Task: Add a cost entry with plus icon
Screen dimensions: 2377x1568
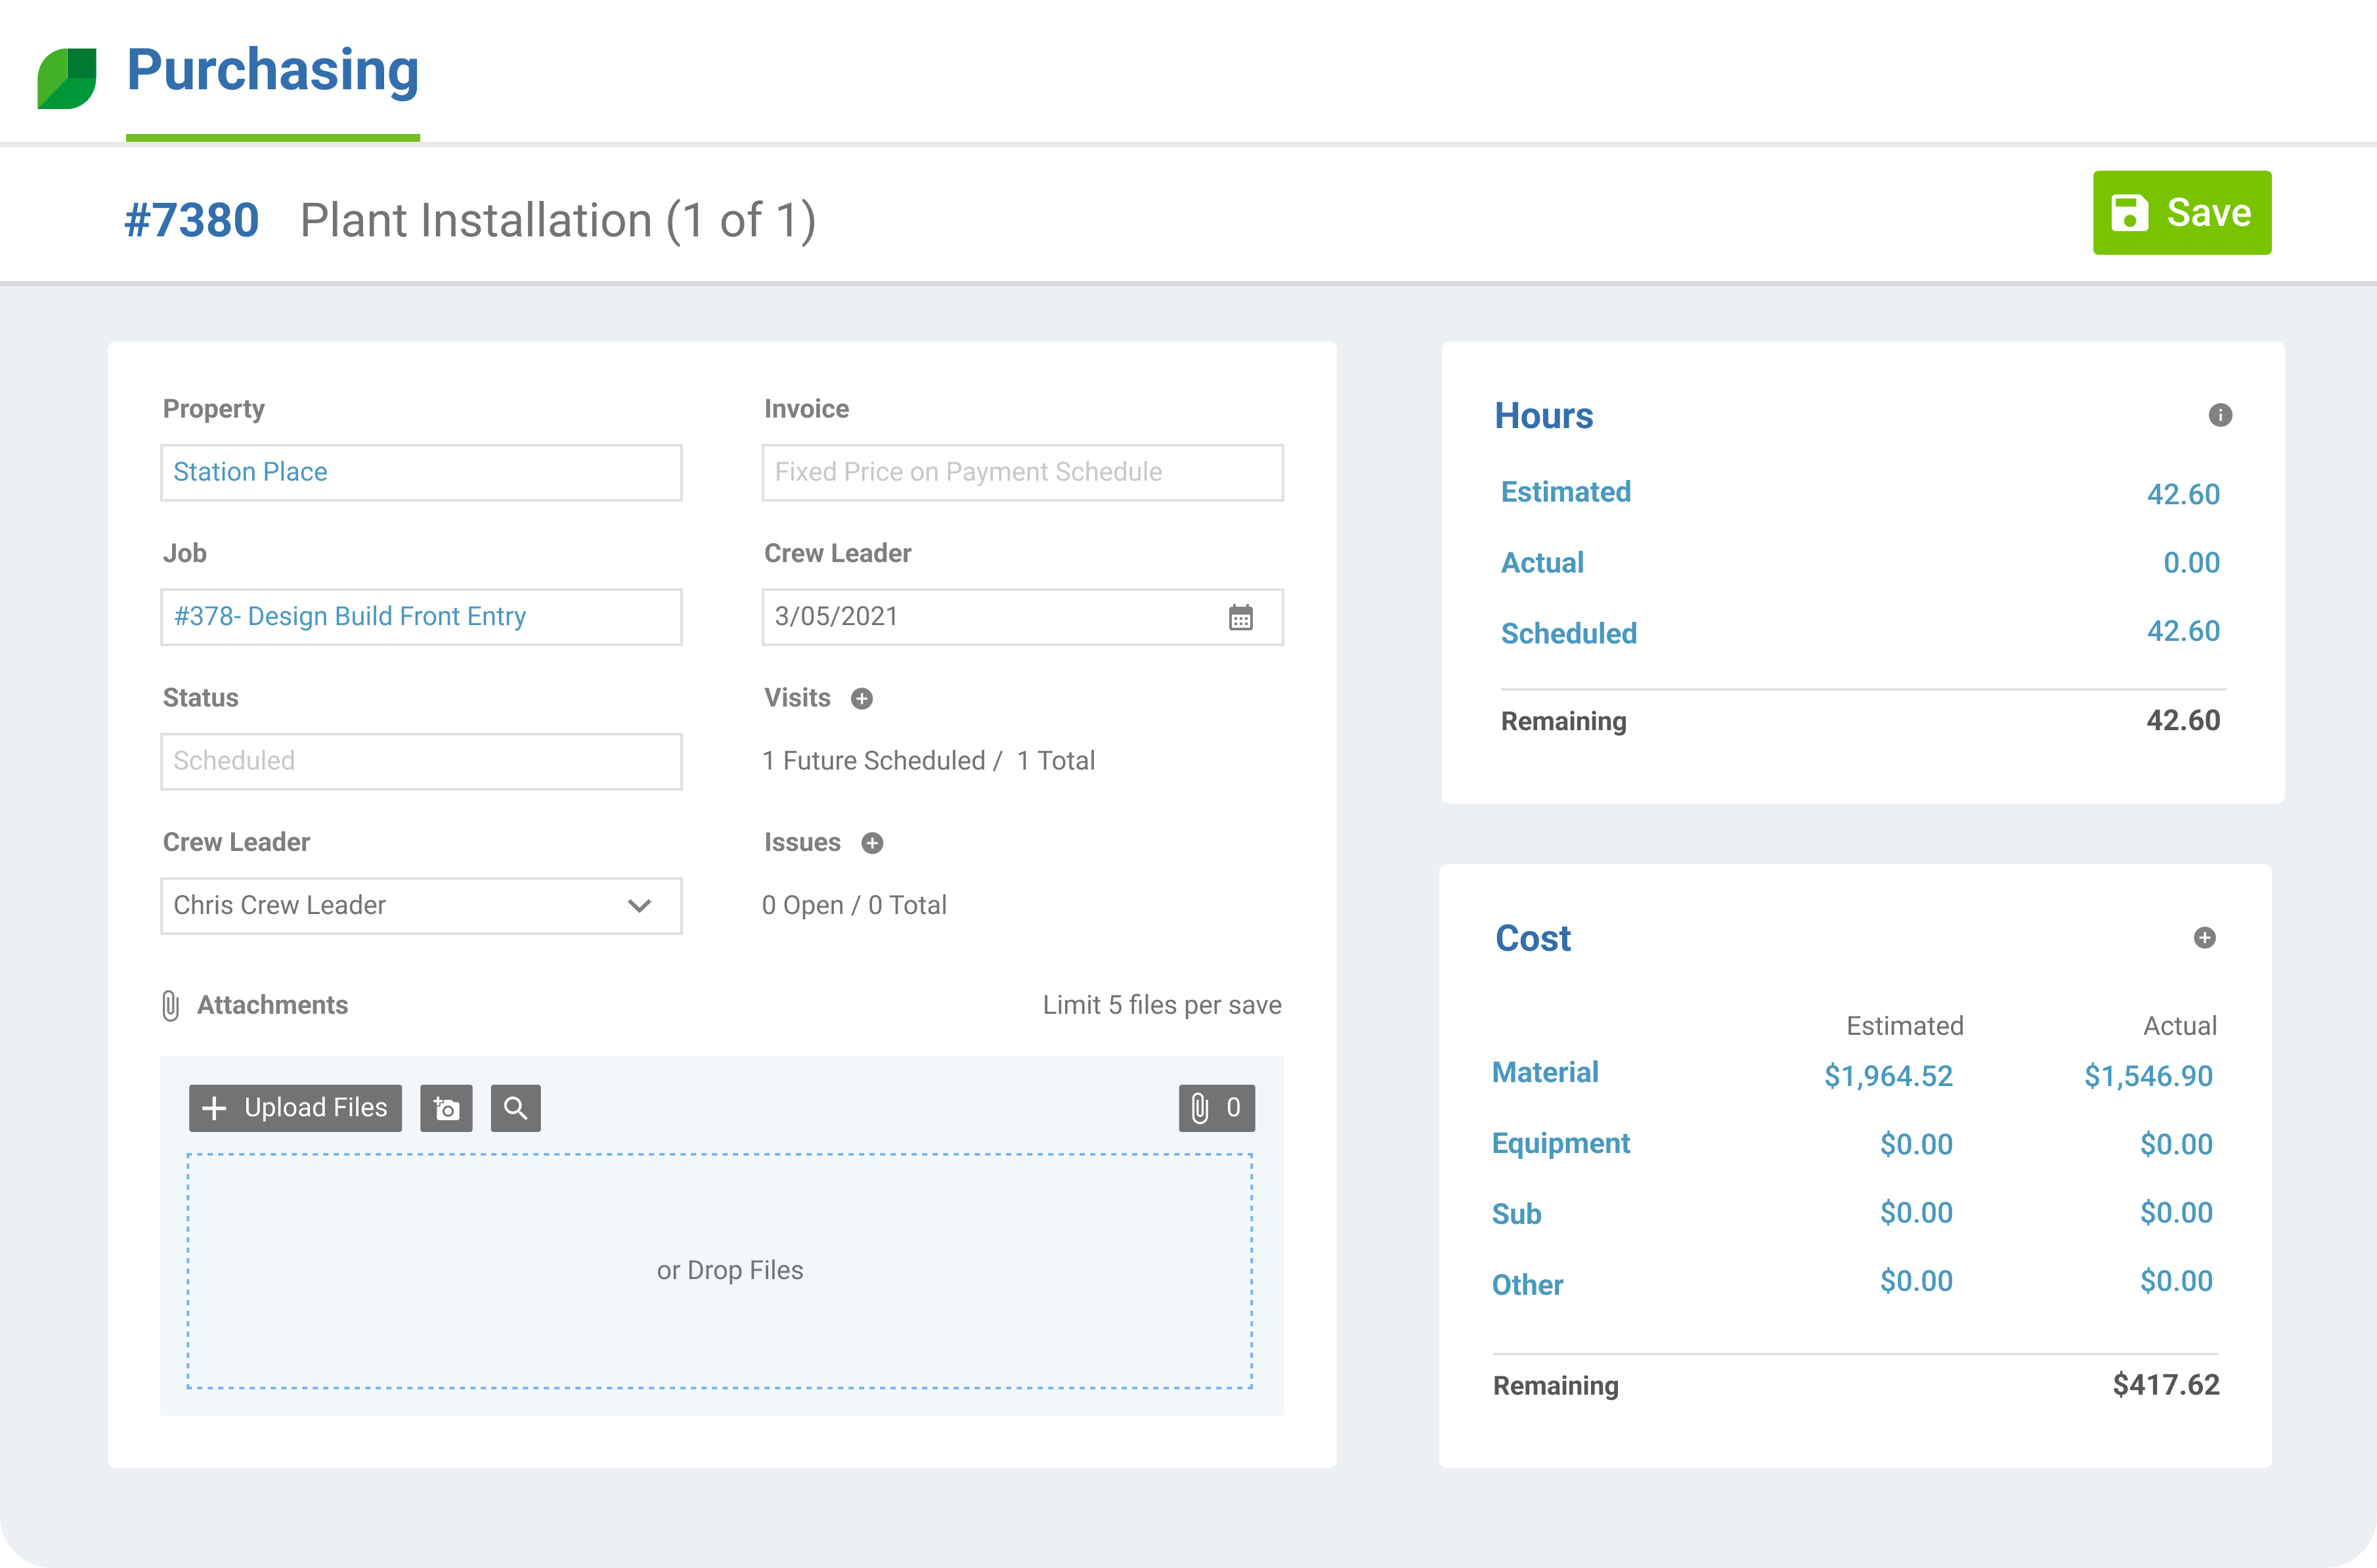Action: pyautogui.click(x=2204, y=938)
